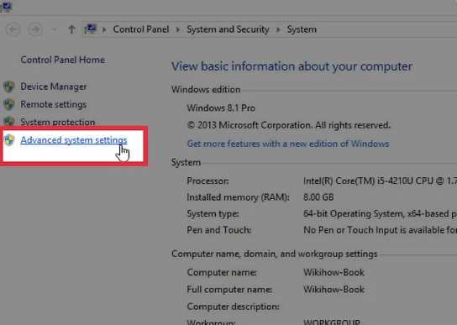Expand the chevron before Control Panel breadcrumb
This screenshot has height=325, width=457.
click(x=104, y=29)
